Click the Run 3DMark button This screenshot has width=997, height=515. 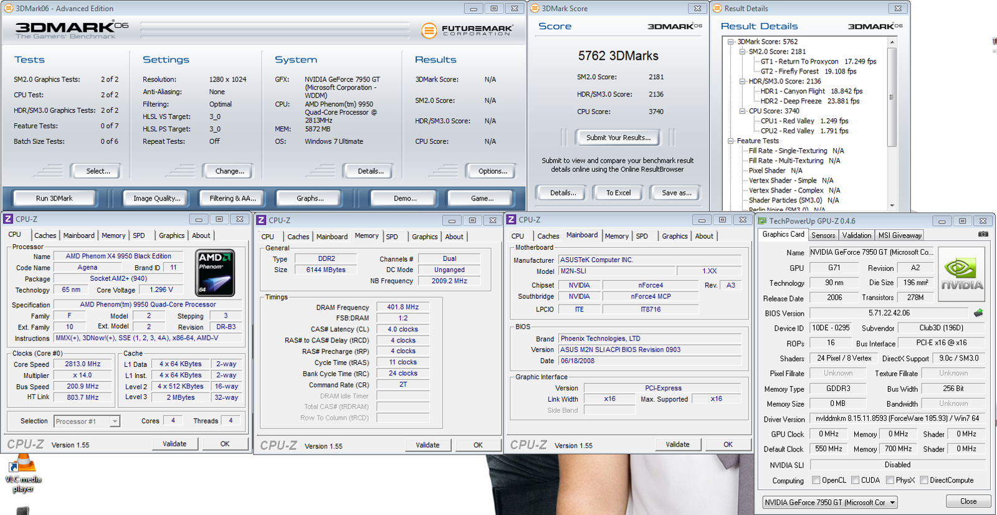click(x=54, y=198)
